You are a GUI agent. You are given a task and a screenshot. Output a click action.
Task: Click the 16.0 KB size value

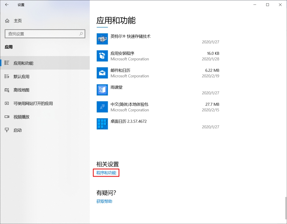(213, 53)
